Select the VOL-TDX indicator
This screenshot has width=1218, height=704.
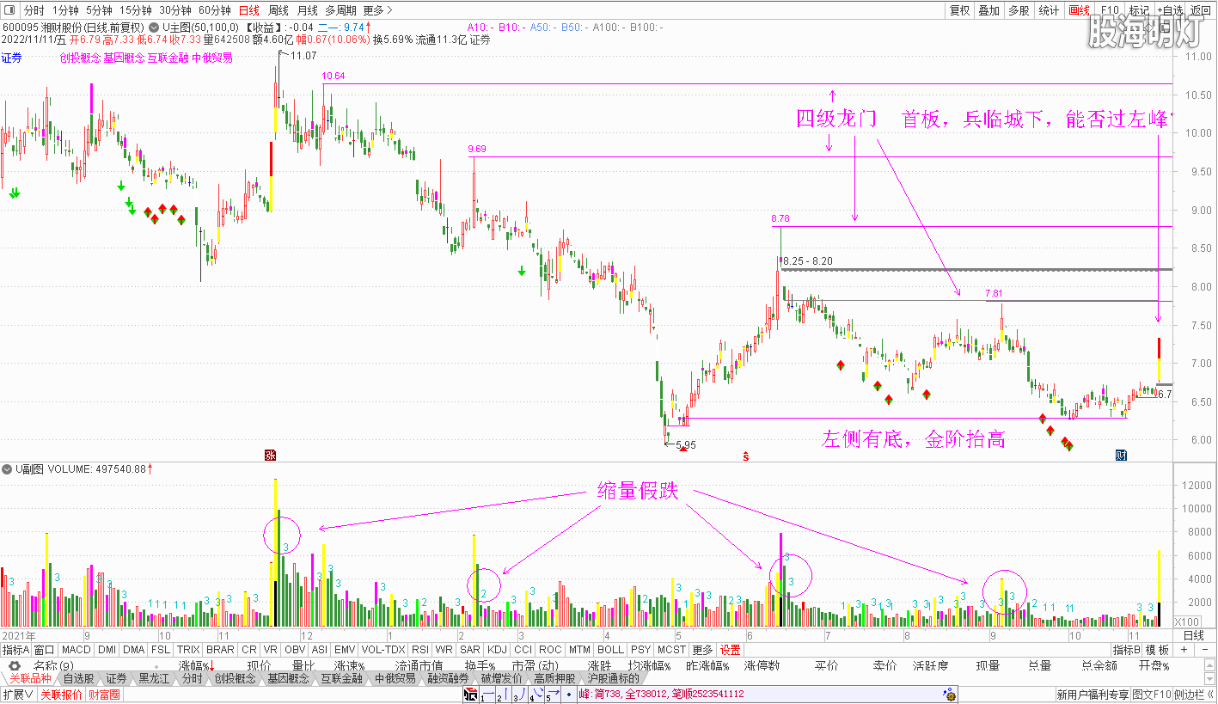tap(383, 650)
